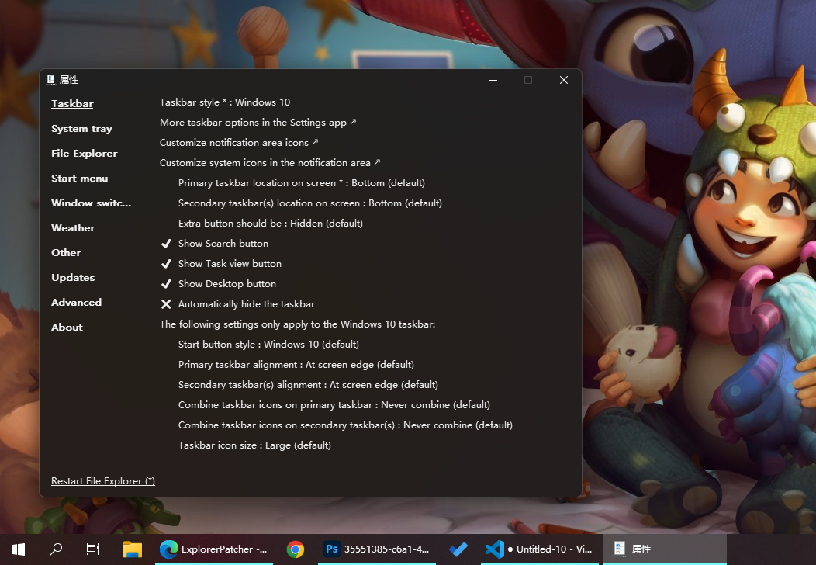Screen dimensions: 816x565
Task: Open More taskbar options in Settings app
Action: [258, 123]
